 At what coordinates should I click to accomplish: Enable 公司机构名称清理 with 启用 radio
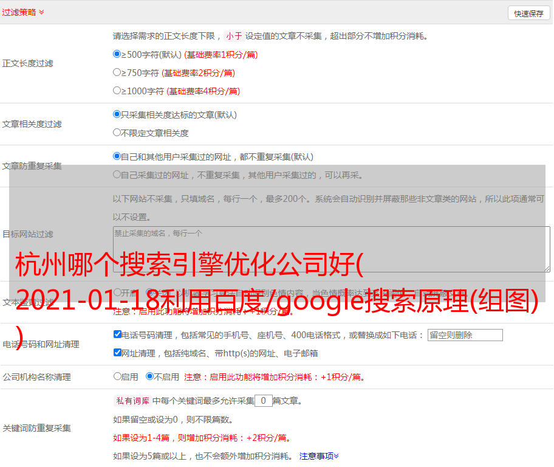coord(117,376)
